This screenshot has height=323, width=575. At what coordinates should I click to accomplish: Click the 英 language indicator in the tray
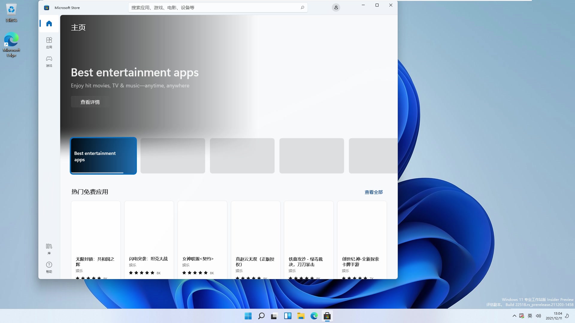tap(530, 316)
